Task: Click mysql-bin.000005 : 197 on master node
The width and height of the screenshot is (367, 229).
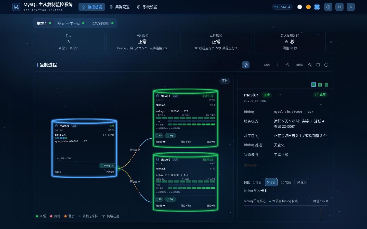Action: tap(71, 141)
